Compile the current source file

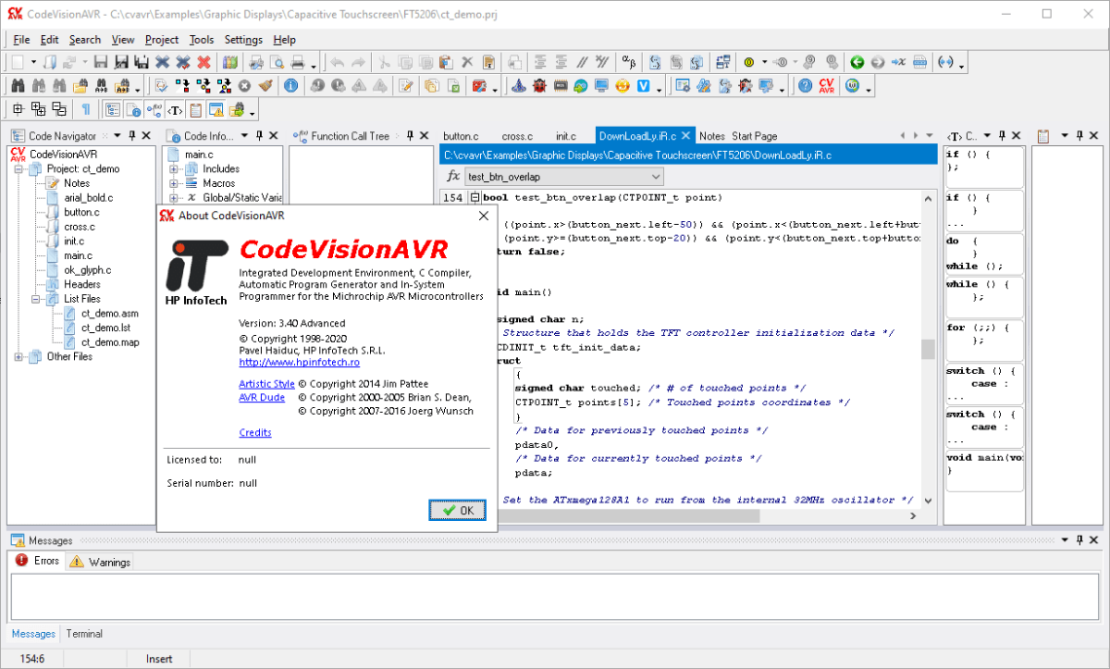coord(180,85)
